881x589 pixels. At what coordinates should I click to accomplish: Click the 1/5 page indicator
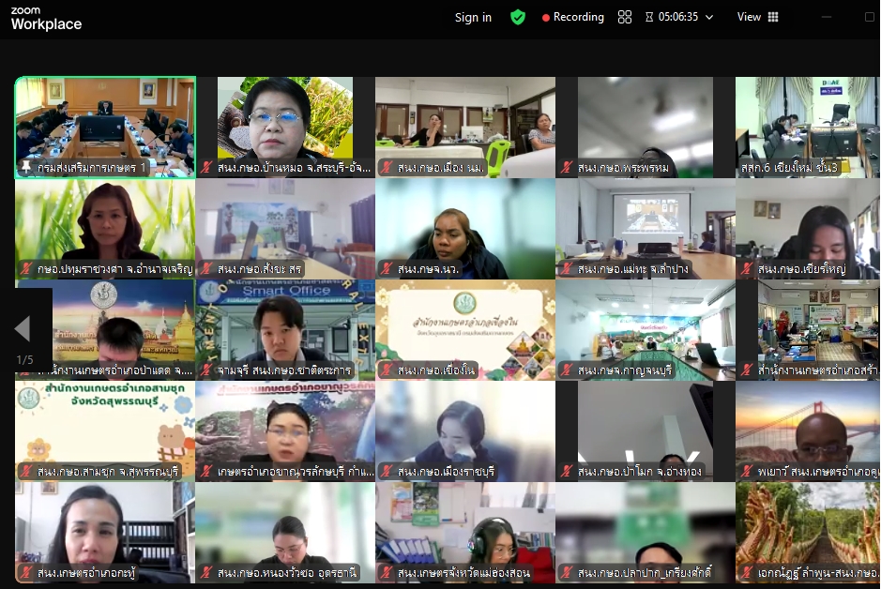24,360
